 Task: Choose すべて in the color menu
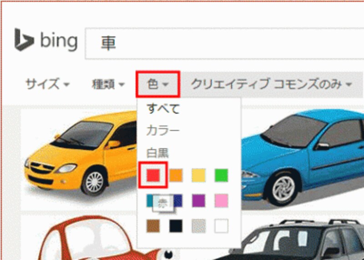point(163,109)
